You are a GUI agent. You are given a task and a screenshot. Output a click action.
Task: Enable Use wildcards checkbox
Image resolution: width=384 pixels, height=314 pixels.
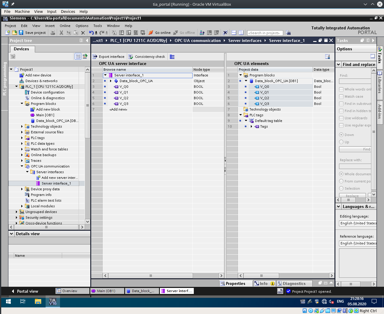341,118
